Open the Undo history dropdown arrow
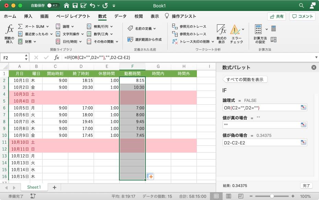 coord(98,6)
